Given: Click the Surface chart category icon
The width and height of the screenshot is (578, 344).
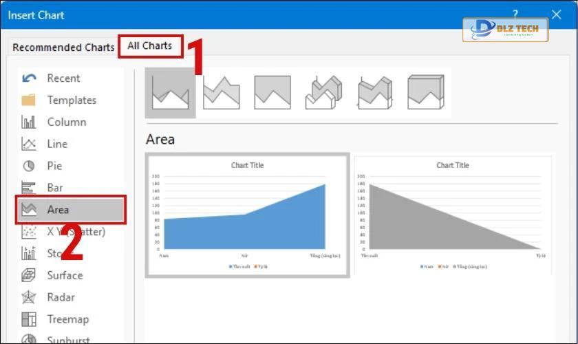Looking at the screenshot, I should tap(29, 275).
